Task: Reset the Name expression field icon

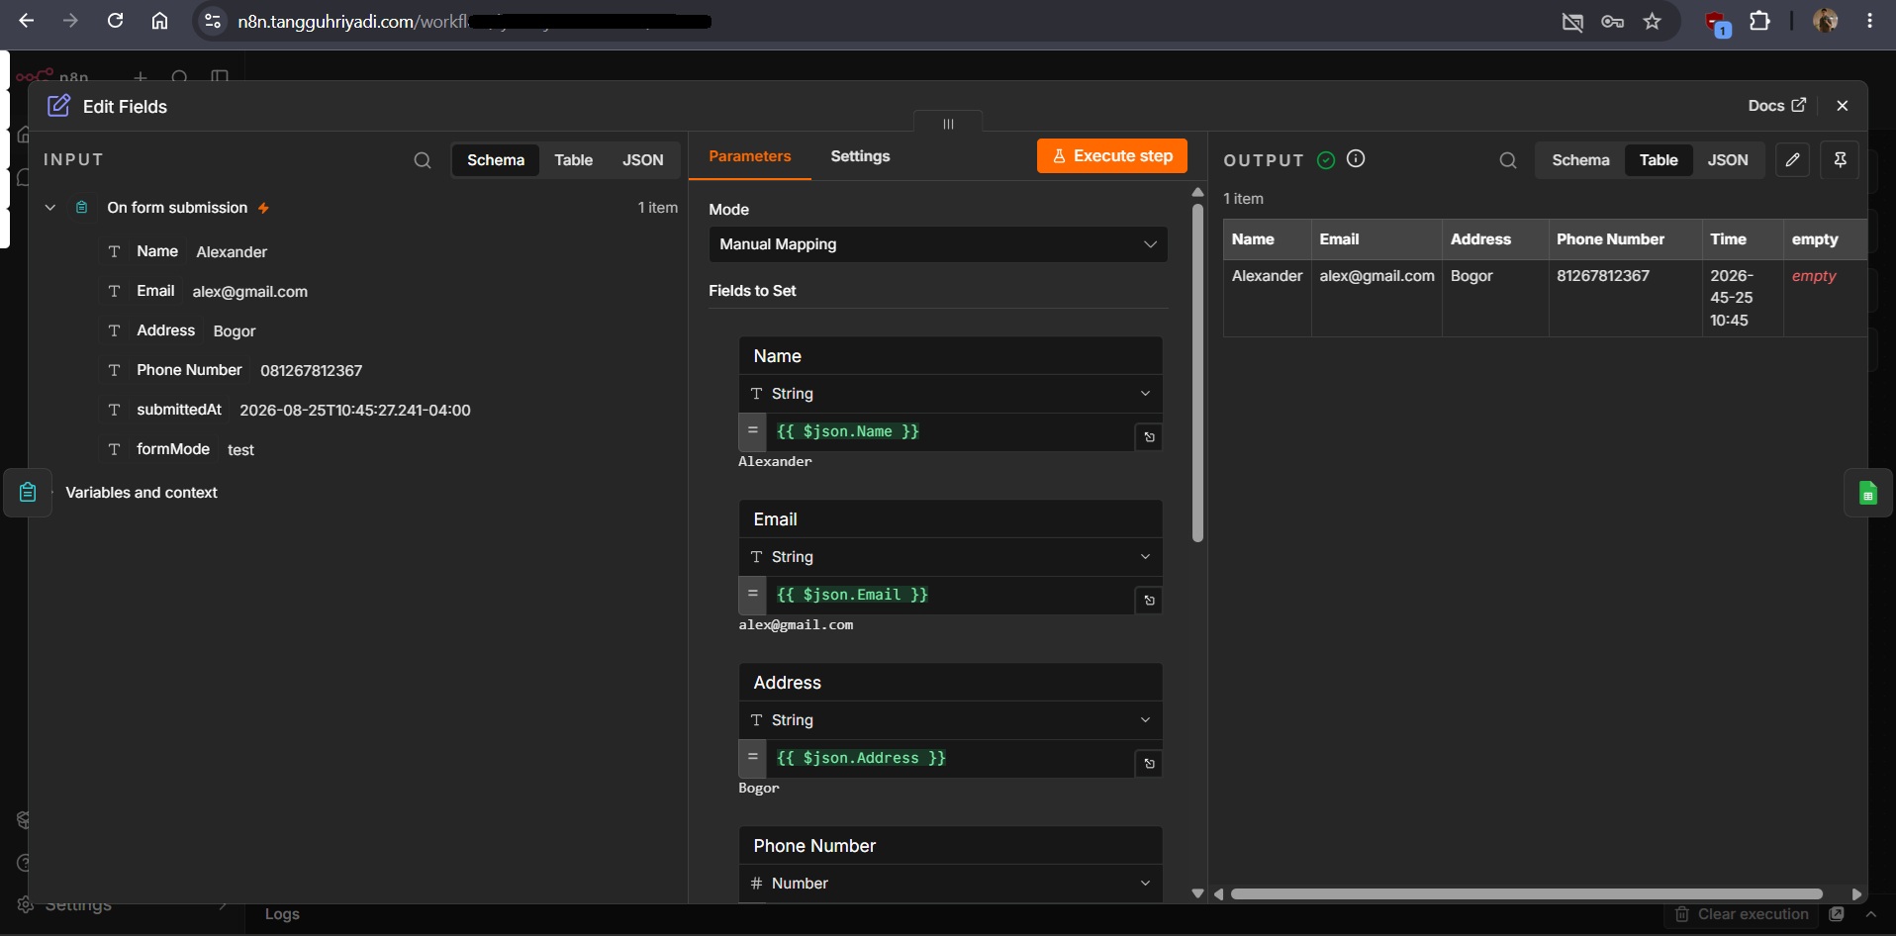Action: pos(1149,436)
